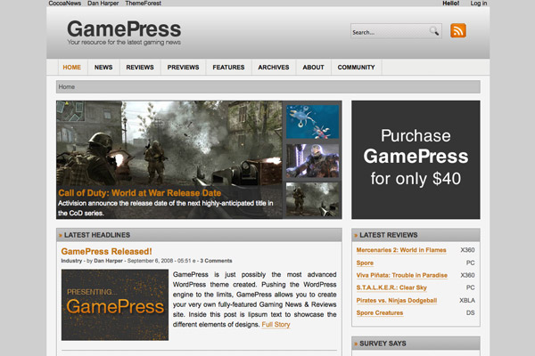The height and width of the screenshot is (356, 535).
Task: Click the GamePress site logo
Action: point(124,29)
